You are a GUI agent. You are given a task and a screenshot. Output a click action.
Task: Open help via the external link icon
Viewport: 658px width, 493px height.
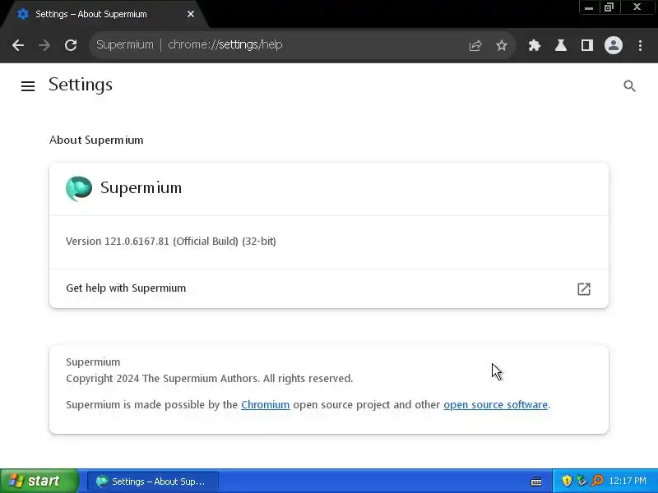(x=584, y=288)
